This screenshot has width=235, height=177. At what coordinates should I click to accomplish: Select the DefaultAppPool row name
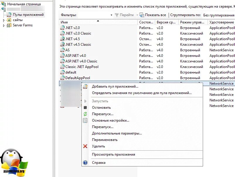tap(78, 78)
